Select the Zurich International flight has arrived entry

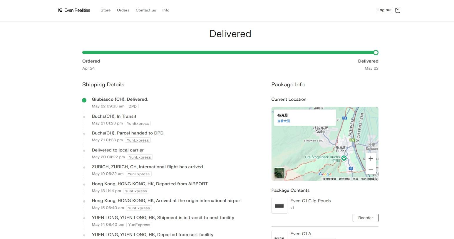pyautogui.click(x=147, y=167)
